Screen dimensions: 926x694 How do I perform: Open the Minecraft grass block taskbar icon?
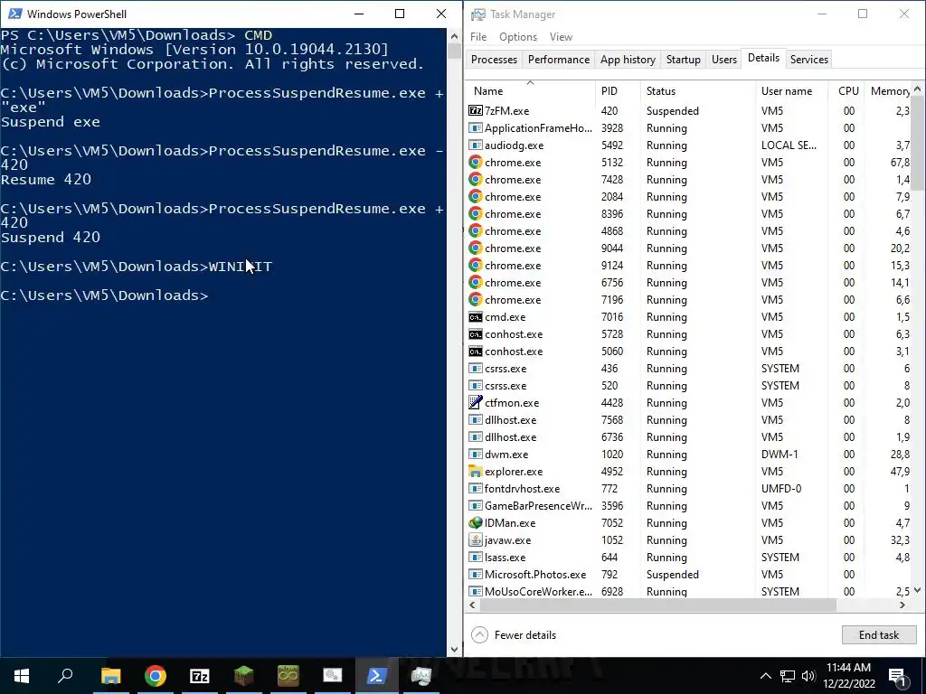244,676
